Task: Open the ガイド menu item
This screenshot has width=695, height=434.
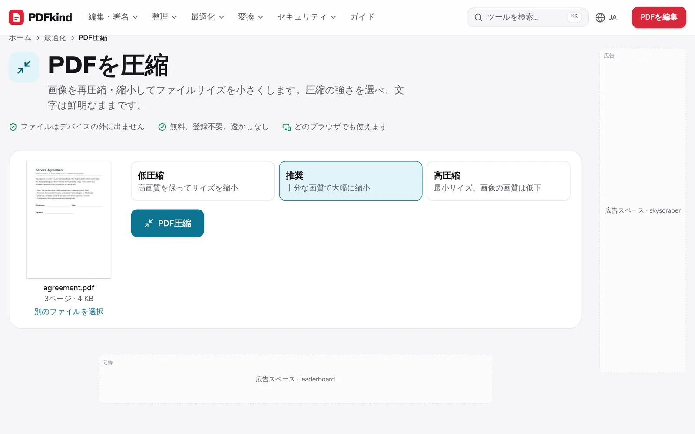Action: pyautogui.click(x=362, y=17)
